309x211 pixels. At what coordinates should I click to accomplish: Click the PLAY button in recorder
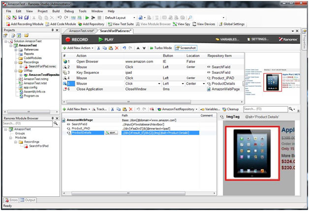[x=106, y=40]
